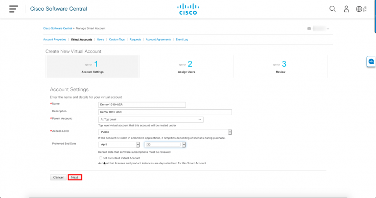The image size is (376, 198).
Task: Open the Access Level dropdown
Action: [x=165, y=132]
